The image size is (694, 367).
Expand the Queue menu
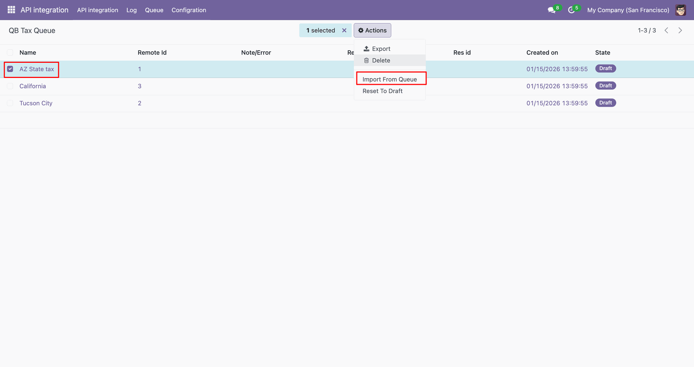(x=154, y=10)
